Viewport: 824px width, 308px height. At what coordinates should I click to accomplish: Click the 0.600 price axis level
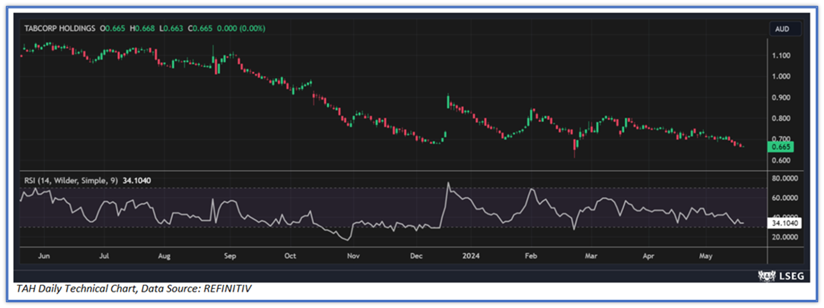pos(781,160)
